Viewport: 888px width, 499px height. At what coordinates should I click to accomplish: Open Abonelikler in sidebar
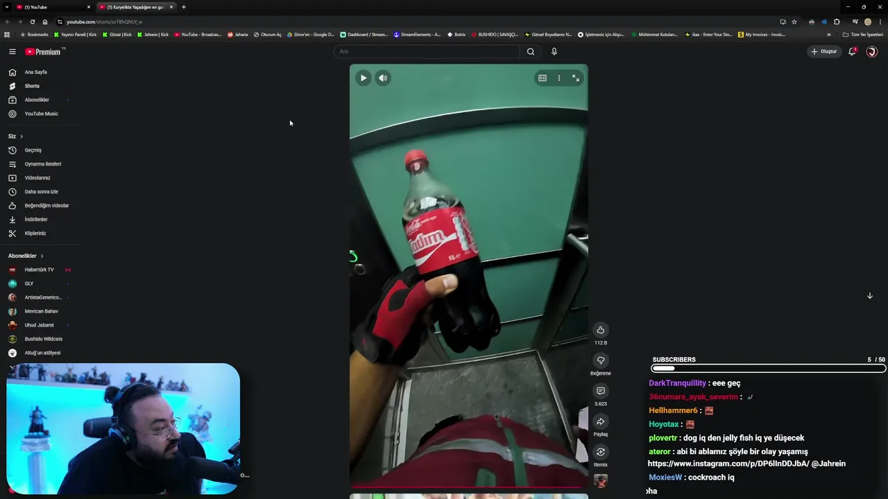click(38, 100)
